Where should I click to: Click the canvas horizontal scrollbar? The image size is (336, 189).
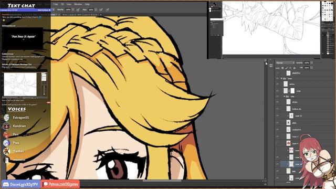click(x=162, y=181)
